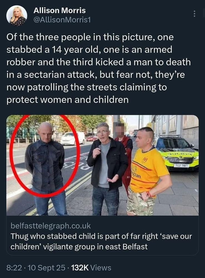This screenshot has height=278, width=205.
Task: Open the 10 Sept 25 post date
Action: [46, 268]
